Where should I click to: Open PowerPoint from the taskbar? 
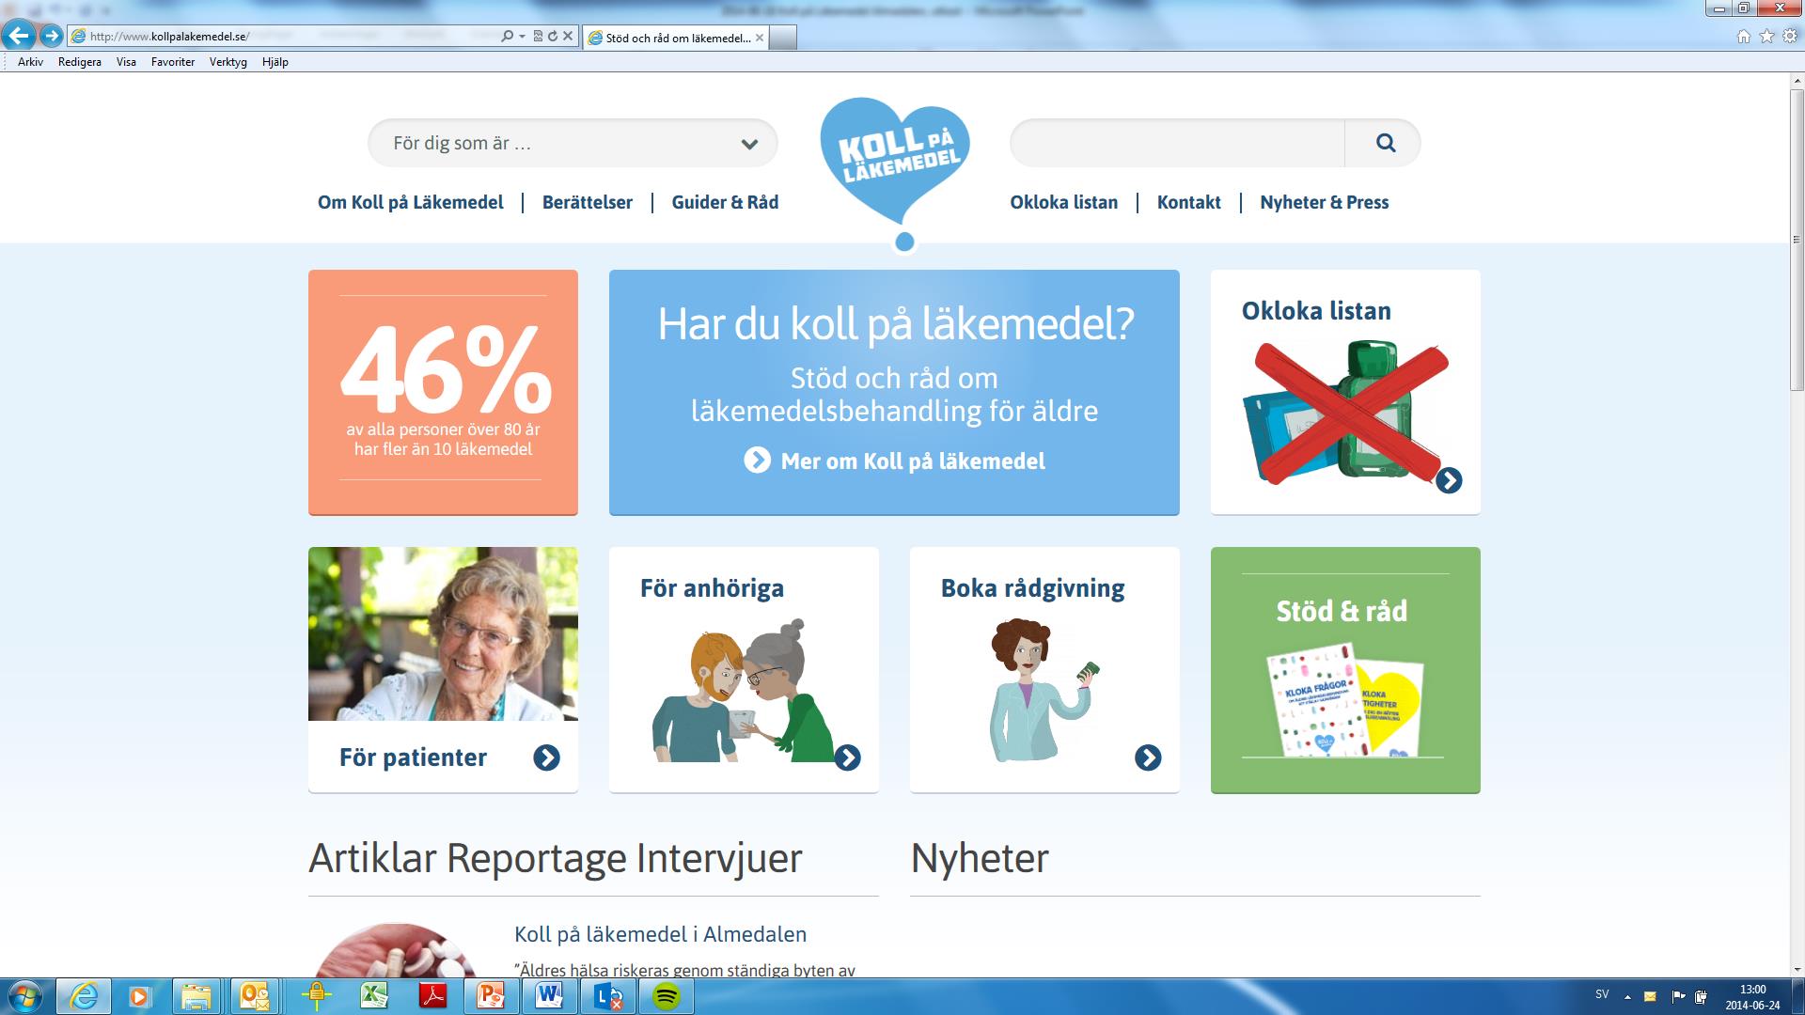[x=491, y=995]
